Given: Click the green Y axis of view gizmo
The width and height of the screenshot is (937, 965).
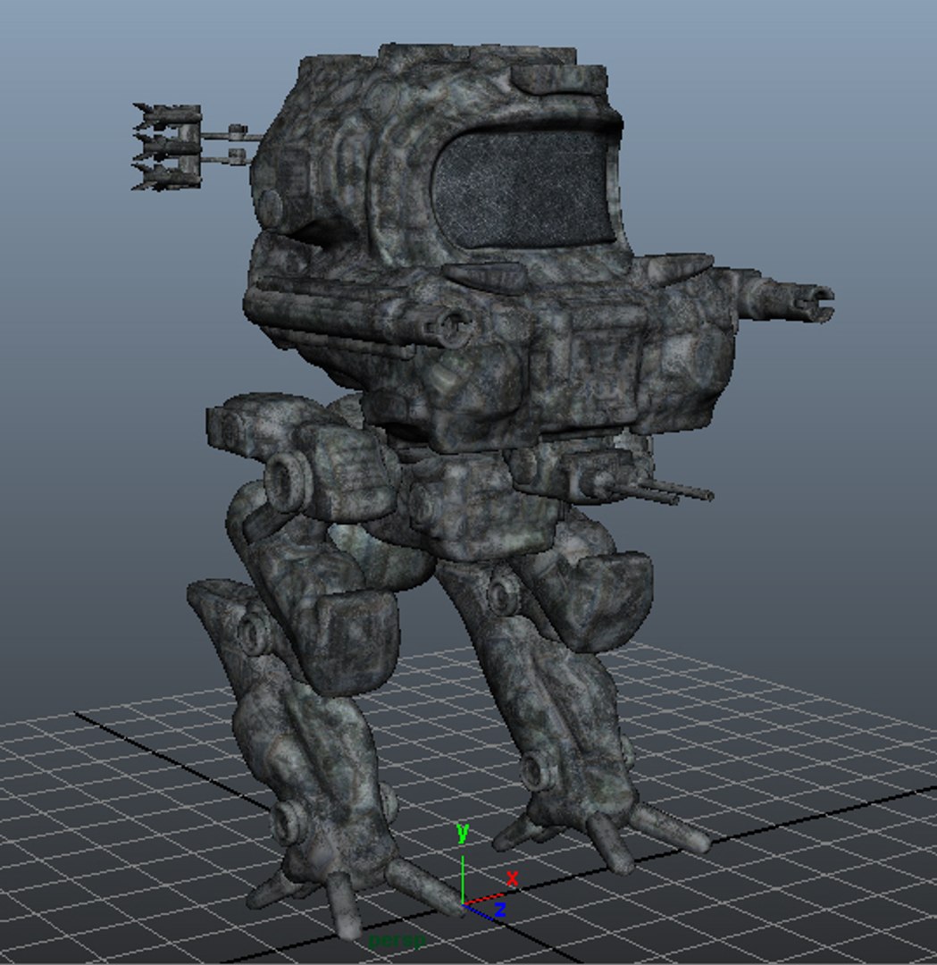Looking at the screenshot, I should (x=463, y=879).
